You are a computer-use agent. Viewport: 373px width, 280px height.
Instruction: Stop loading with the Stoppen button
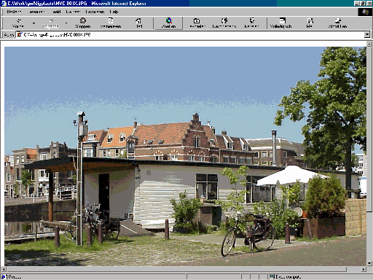83,23
